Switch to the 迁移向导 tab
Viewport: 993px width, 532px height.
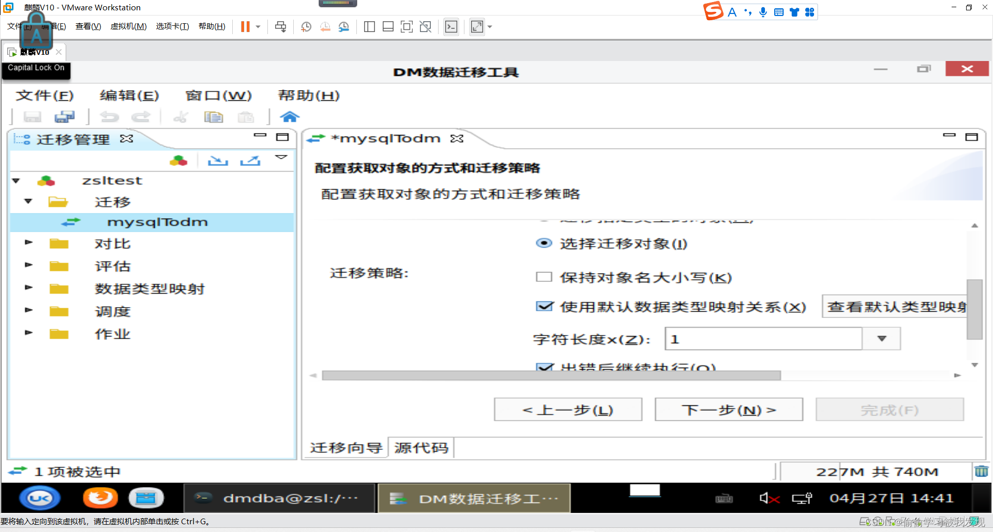tap(346, 448)
